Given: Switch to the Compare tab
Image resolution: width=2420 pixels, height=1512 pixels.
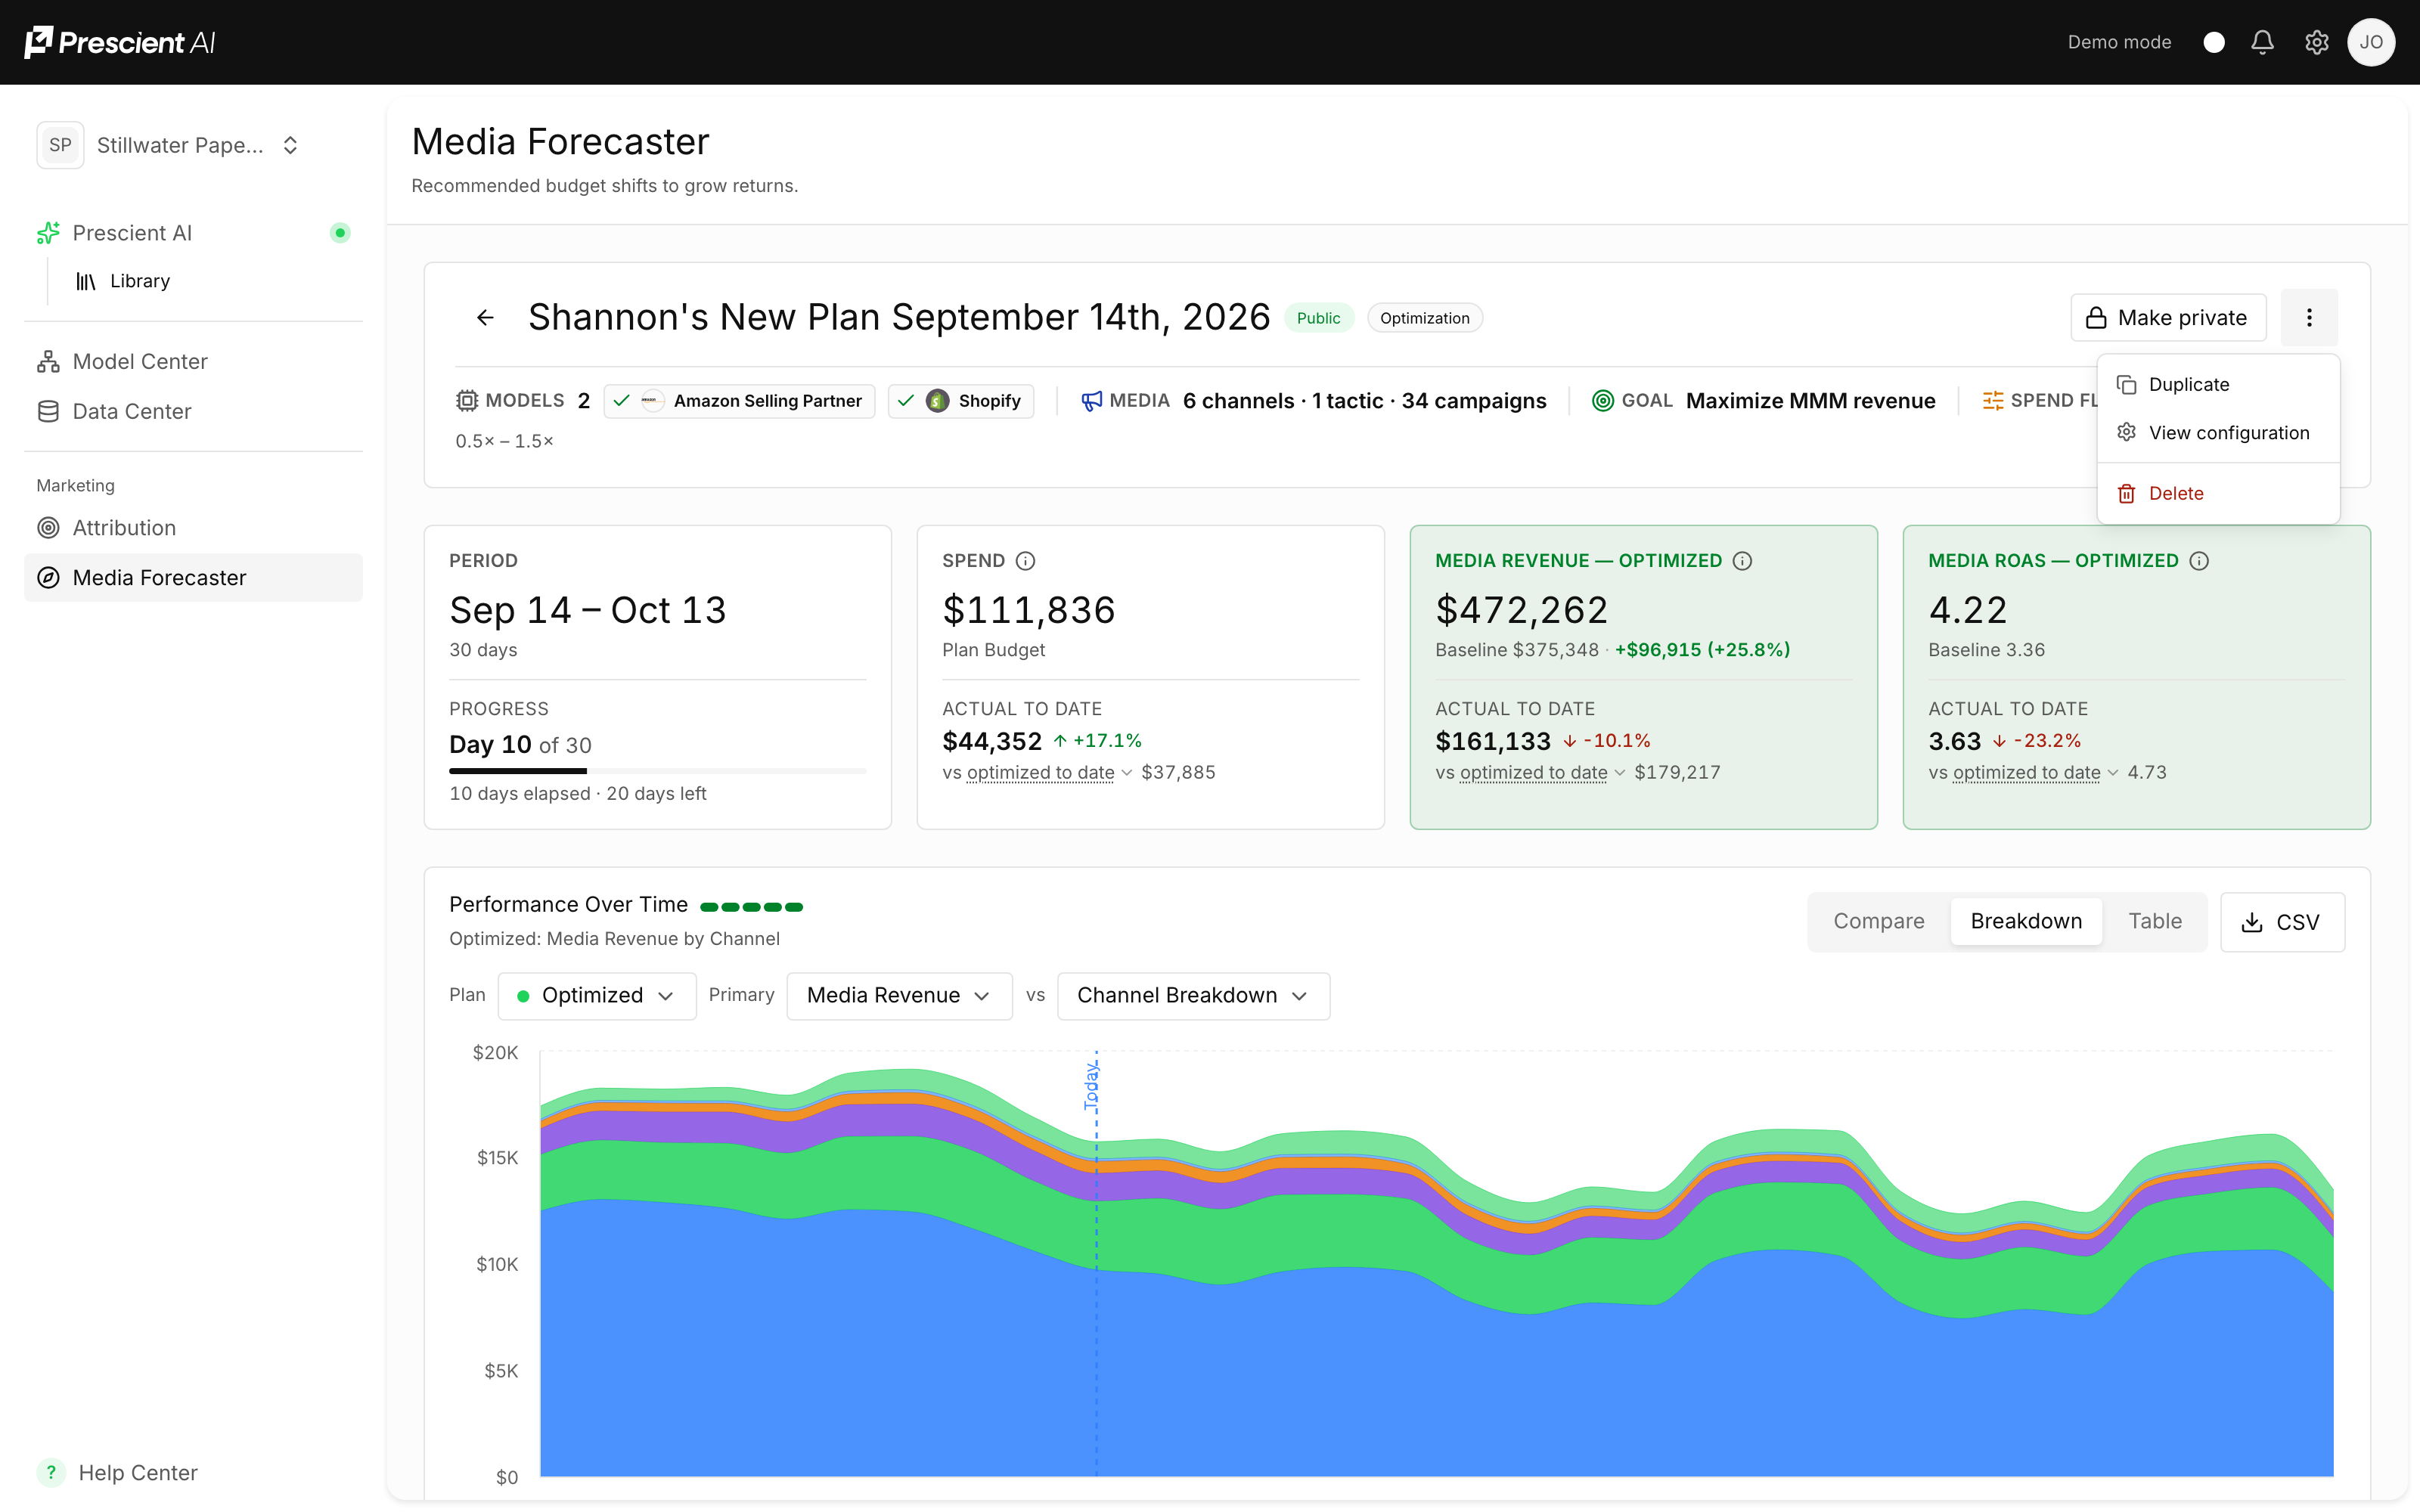Looking at the screenshot, I should coord(1878,921).
